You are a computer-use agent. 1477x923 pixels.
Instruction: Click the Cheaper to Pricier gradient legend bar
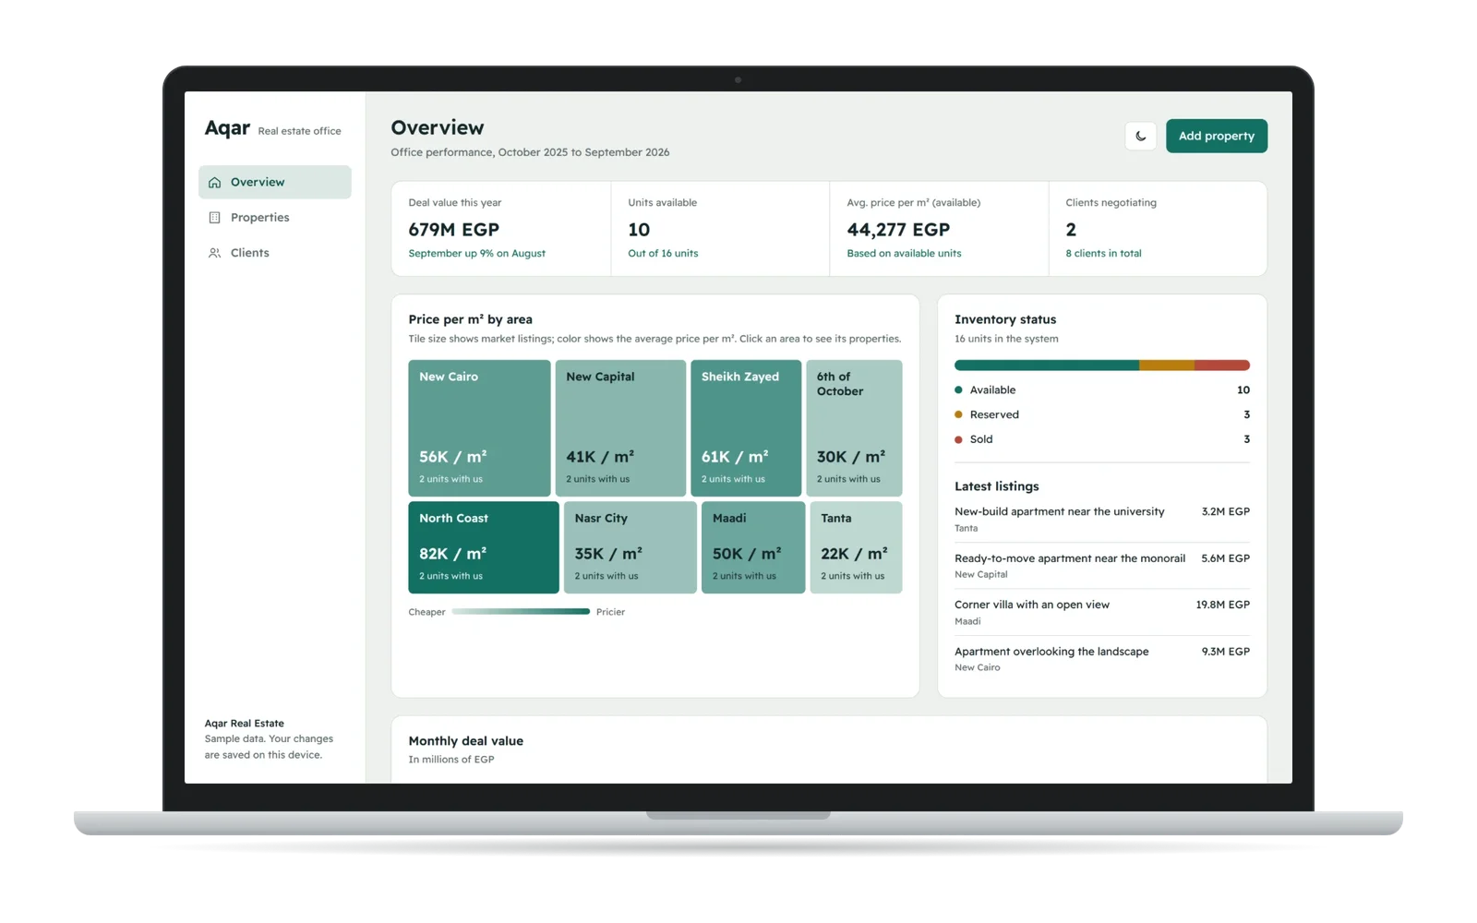(521, 612)
